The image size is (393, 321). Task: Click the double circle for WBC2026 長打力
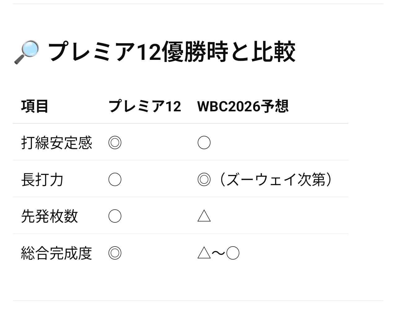pos(204,180)
